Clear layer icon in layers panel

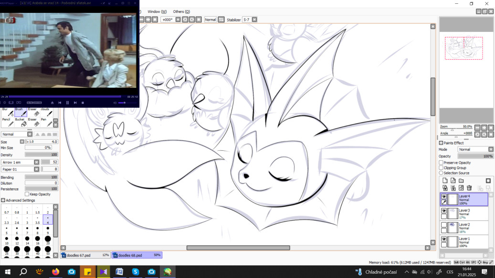(461, 188)
